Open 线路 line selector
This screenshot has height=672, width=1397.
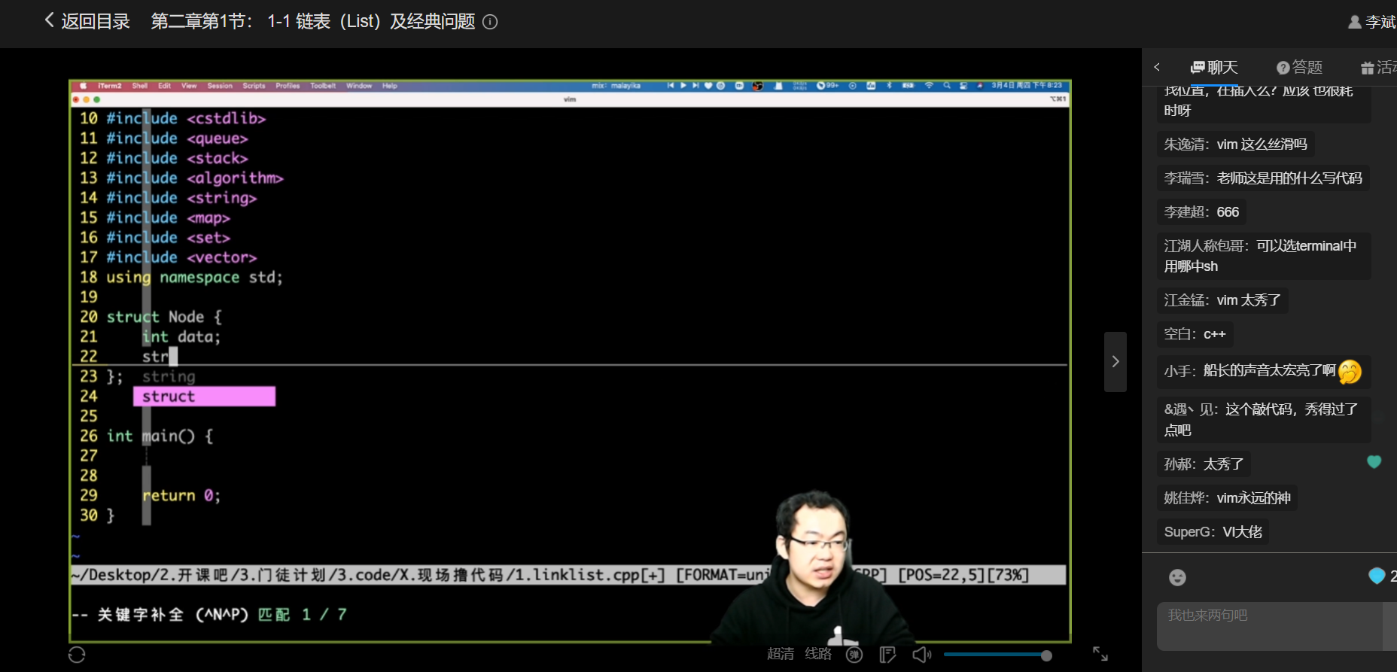point(818,654)
